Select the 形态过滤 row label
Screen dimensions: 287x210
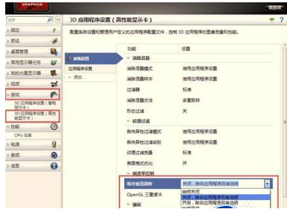135,111
